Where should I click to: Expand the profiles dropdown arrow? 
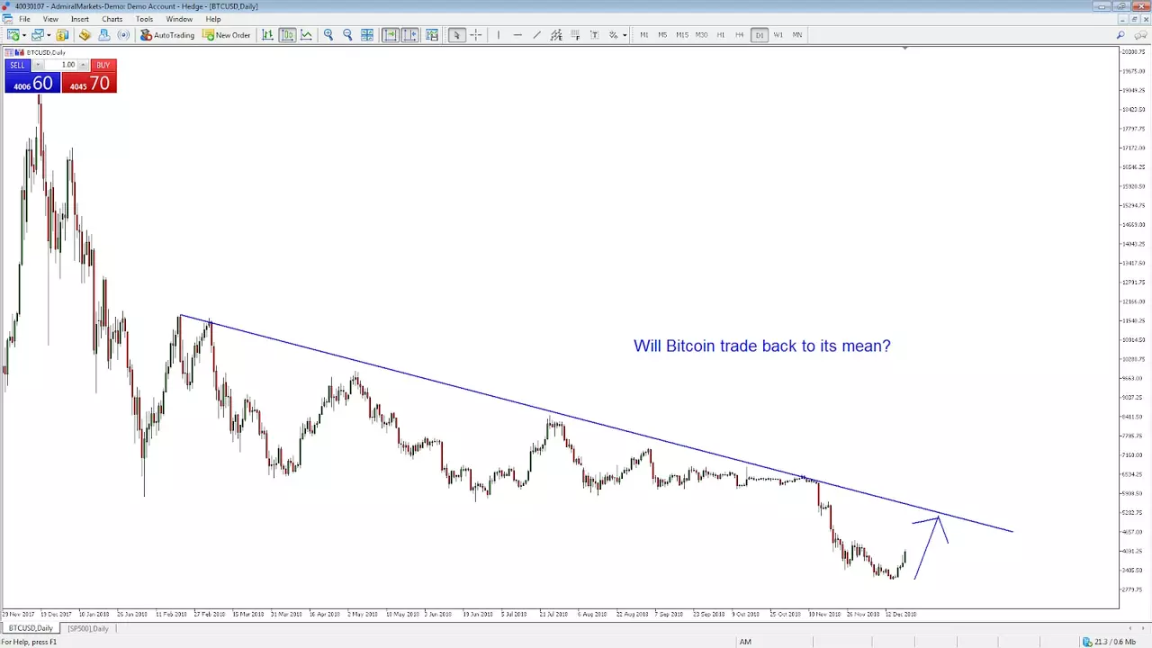click(x=48, y=35)
